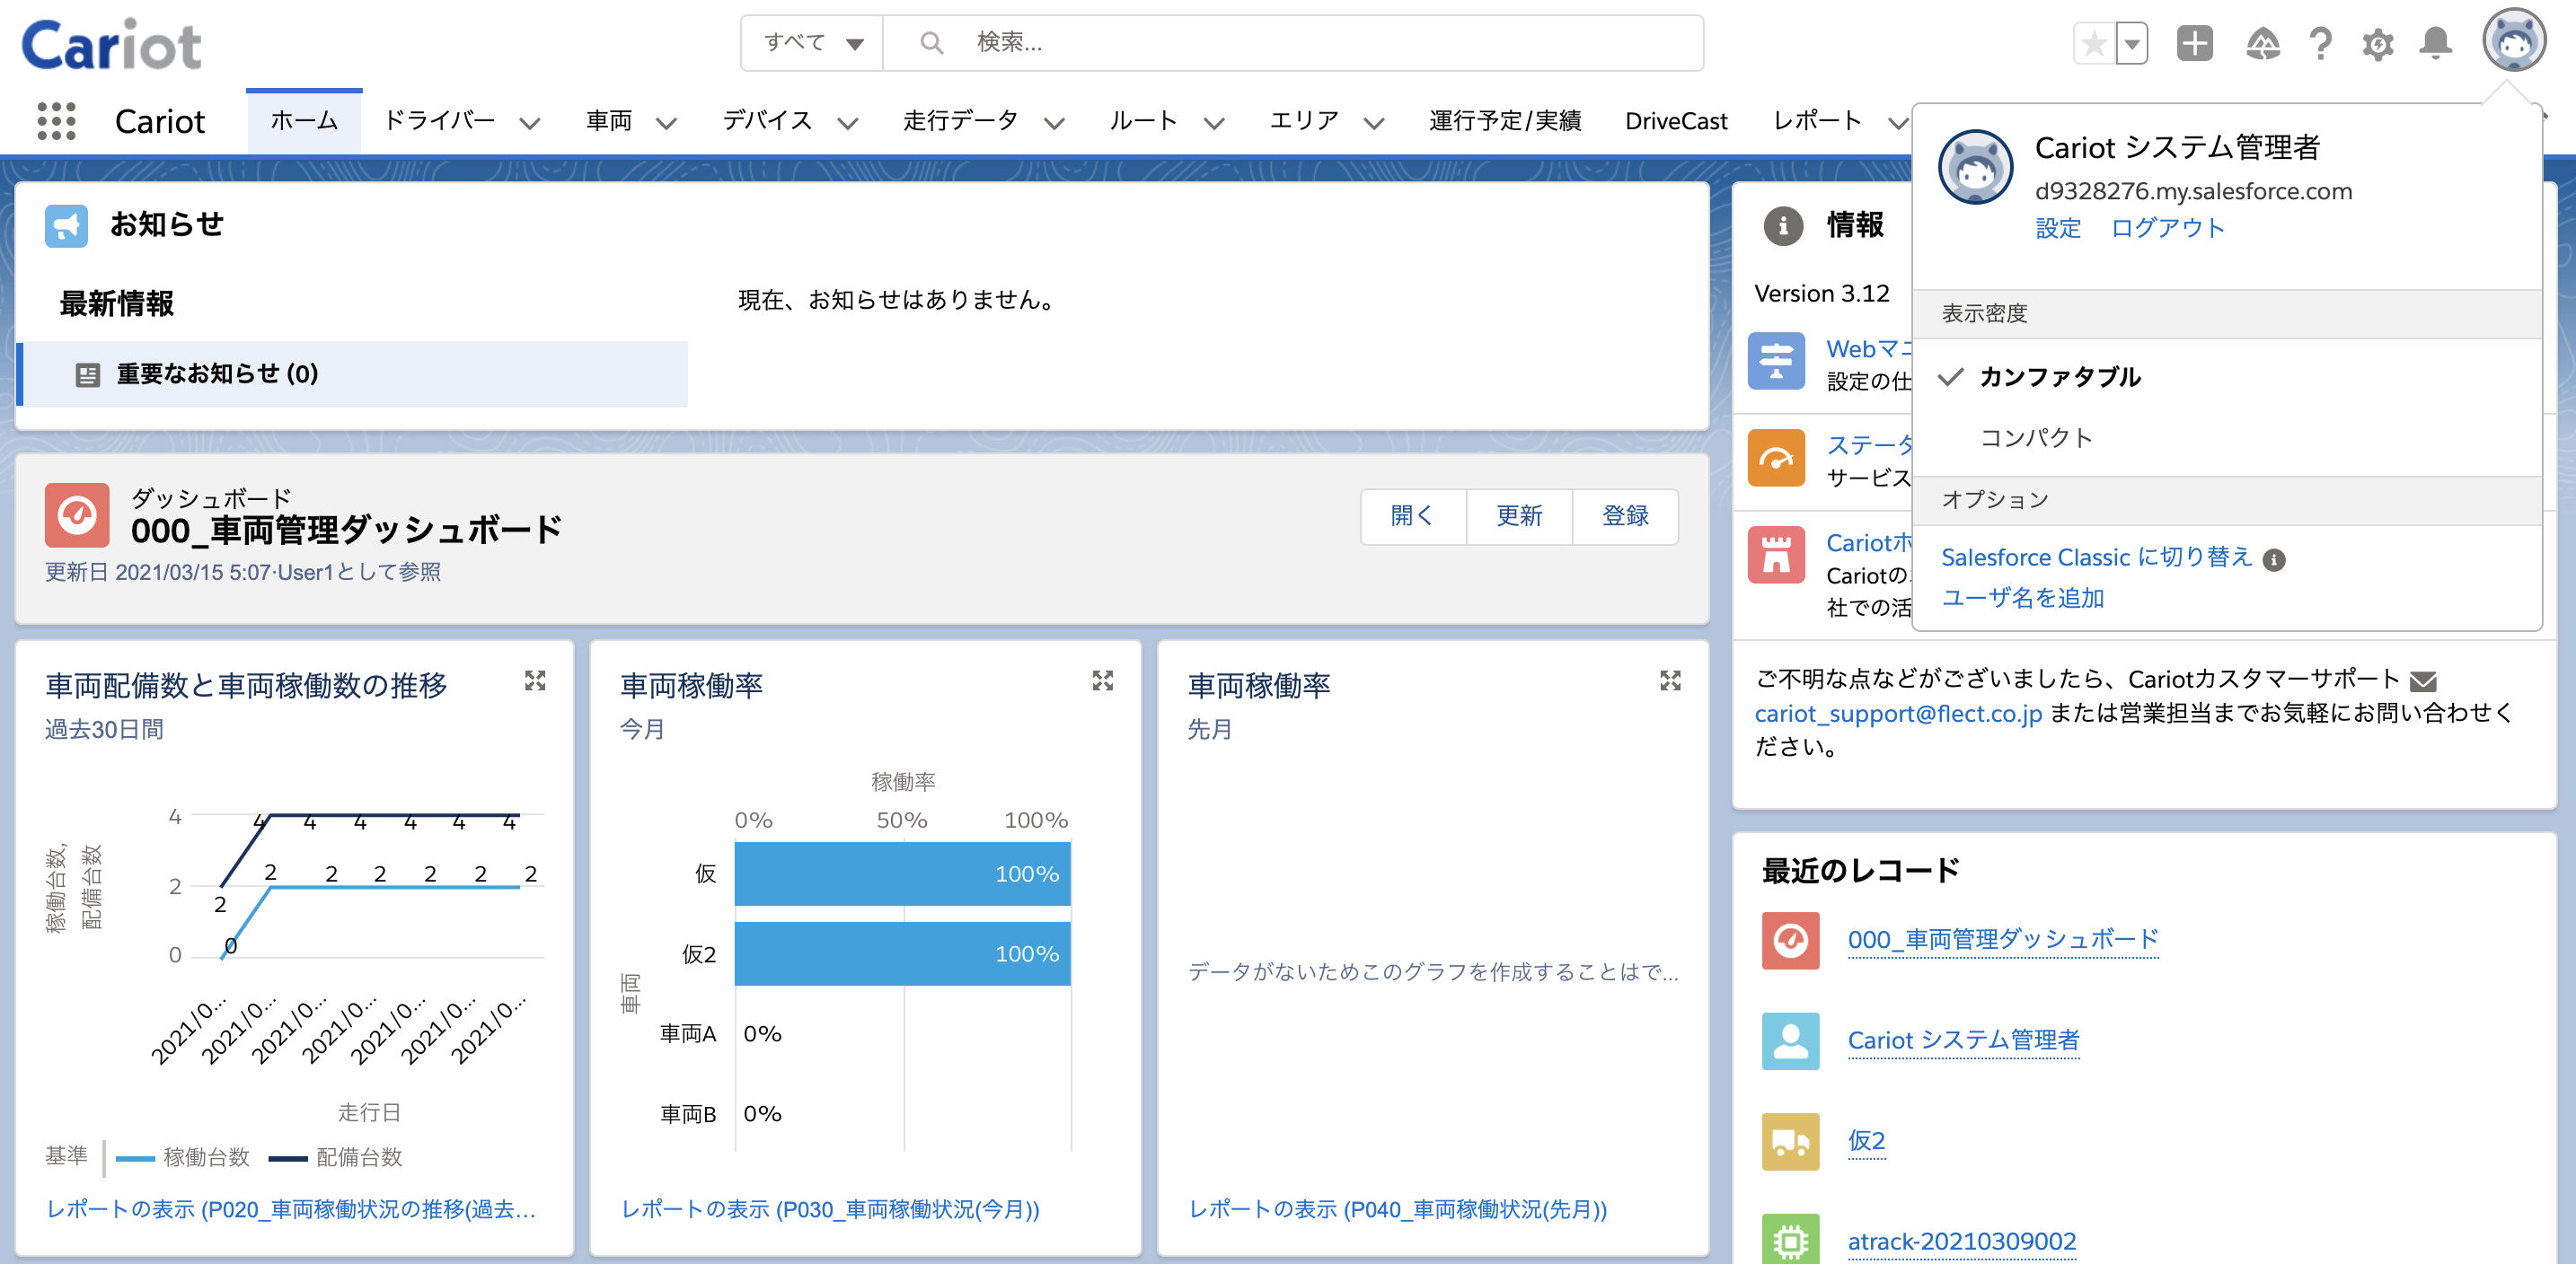Click the 登録 dashboard button

coord(1625,516)
